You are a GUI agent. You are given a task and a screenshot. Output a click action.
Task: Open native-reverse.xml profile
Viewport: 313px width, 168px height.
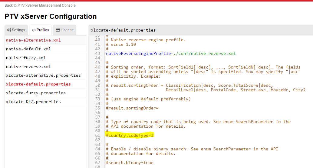pos(28,66)
